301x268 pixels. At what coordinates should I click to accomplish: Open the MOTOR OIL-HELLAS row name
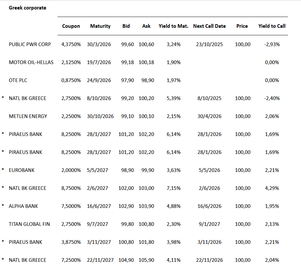[x=31, y=62]
